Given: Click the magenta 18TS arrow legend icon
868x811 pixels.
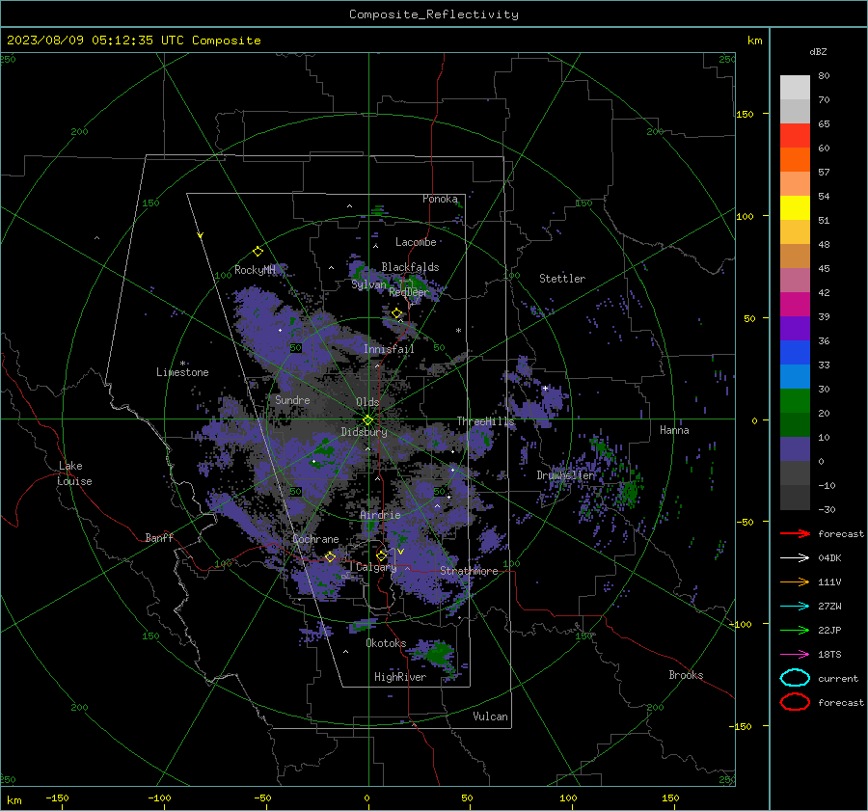Looking at the screenshot, I should (x=795, y=655).
